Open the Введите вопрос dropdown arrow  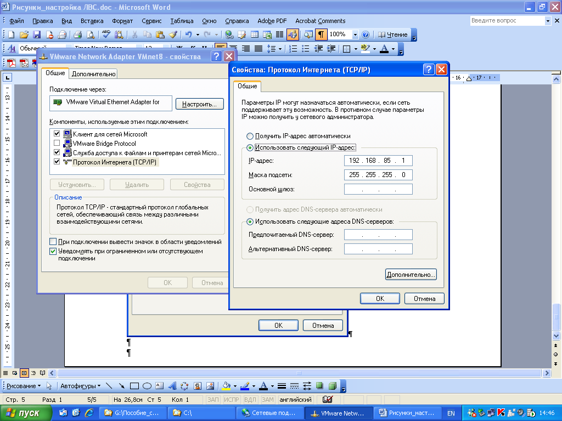(548, 21)
